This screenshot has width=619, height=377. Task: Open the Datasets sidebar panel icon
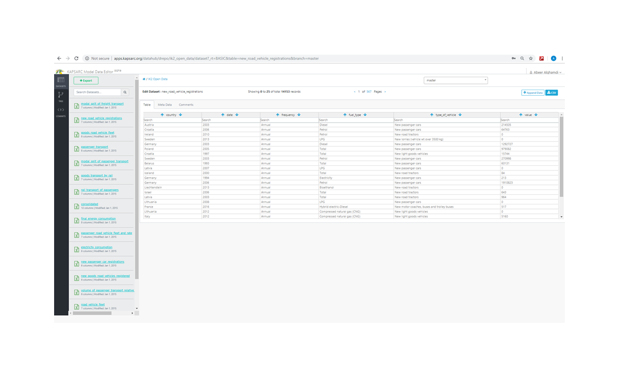click(61, 80)
